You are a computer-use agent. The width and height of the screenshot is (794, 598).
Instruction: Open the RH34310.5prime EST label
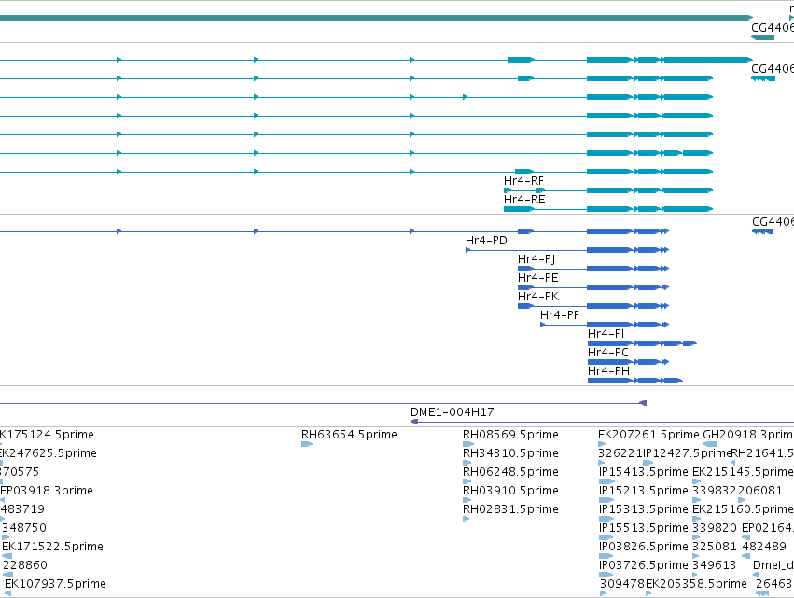click(510, 453)
